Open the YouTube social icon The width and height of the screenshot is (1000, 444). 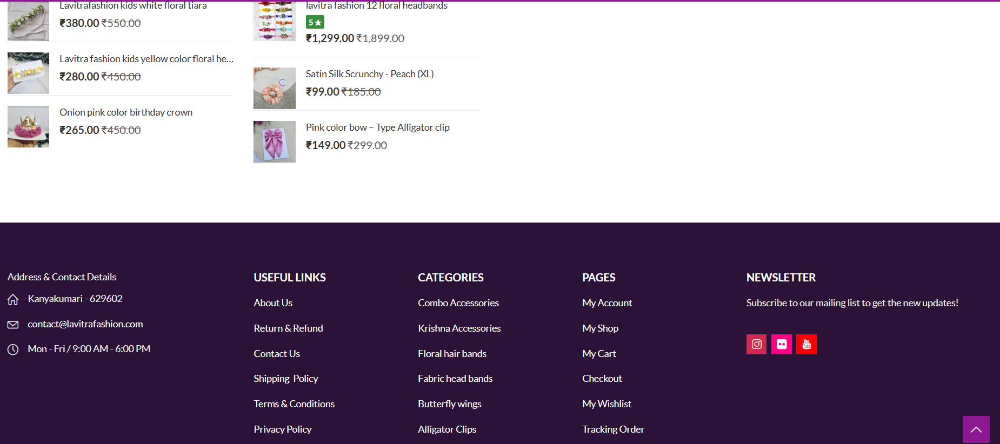click(x=806, y=344)
